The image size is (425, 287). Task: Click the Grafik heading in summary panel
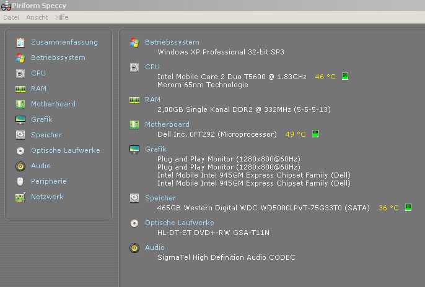(x=156, y=149)
